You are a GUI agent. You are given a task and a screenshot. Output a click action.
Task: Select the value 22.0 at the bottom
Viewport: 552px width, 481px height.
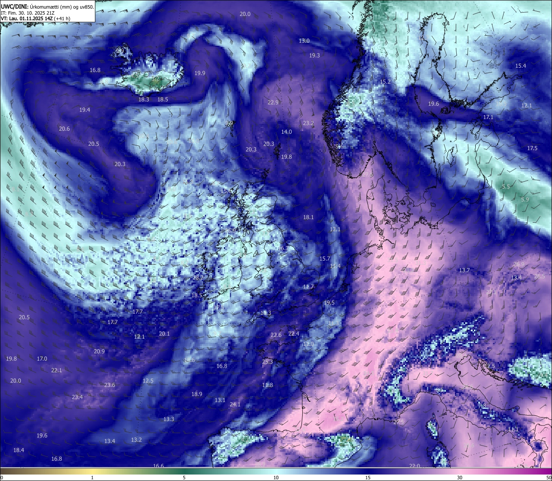[414, 465]
